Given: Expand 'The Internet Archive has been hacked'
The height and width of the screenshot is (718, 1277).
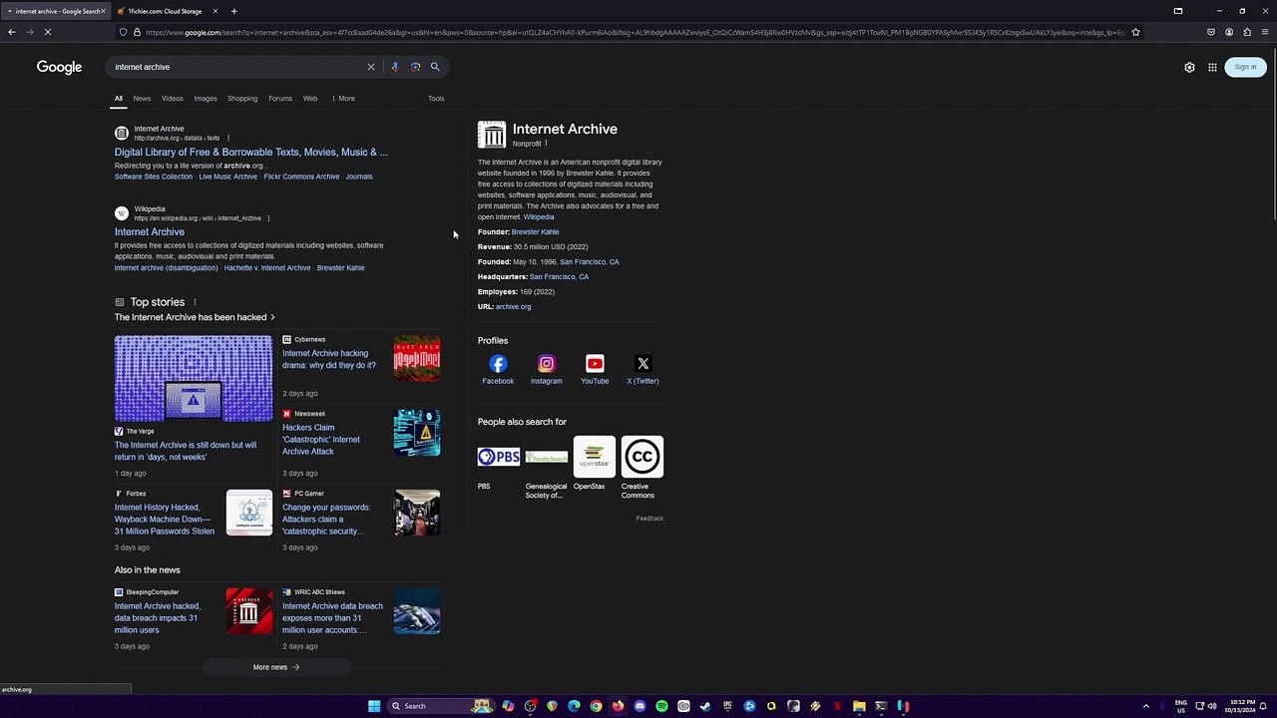Looking at the screenshot, I should pos(195,317).
